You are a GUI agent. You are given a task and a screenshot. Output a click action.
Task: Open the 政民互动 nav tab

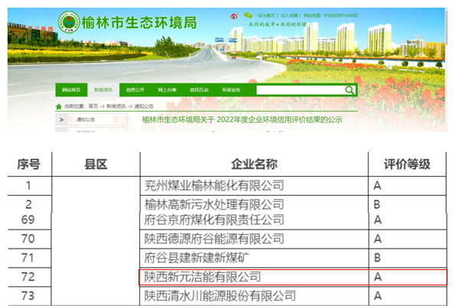tap(199, 90)
